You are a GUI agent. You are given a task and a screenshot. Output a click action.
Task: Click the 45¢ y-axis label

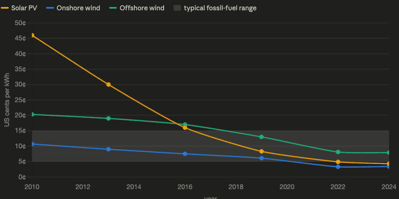(x=21, y=38)
